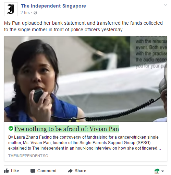Screen dimensions: 171x175
Task: Click the public globe privacy icon
Action: click(x=35, y=13)
